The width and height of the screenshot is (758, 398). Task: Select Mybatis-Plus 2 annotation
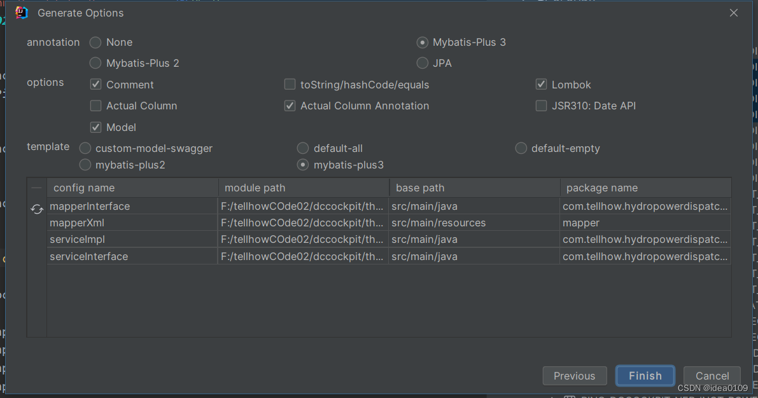click(x=95, y=63)
